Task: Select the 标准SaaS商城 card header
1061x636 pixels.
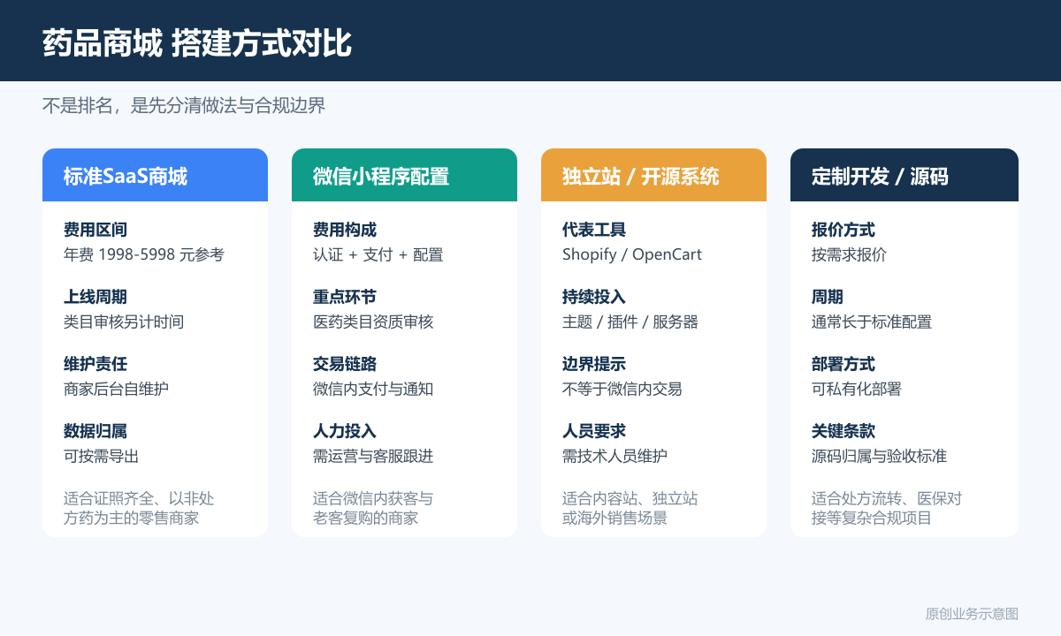Action: (155, 175)
